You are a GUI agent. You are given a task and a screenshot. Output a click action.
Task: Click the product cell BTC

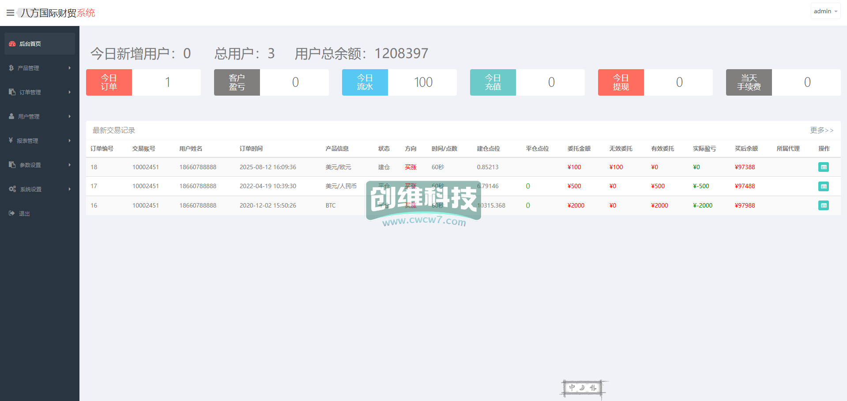[331, 206]
